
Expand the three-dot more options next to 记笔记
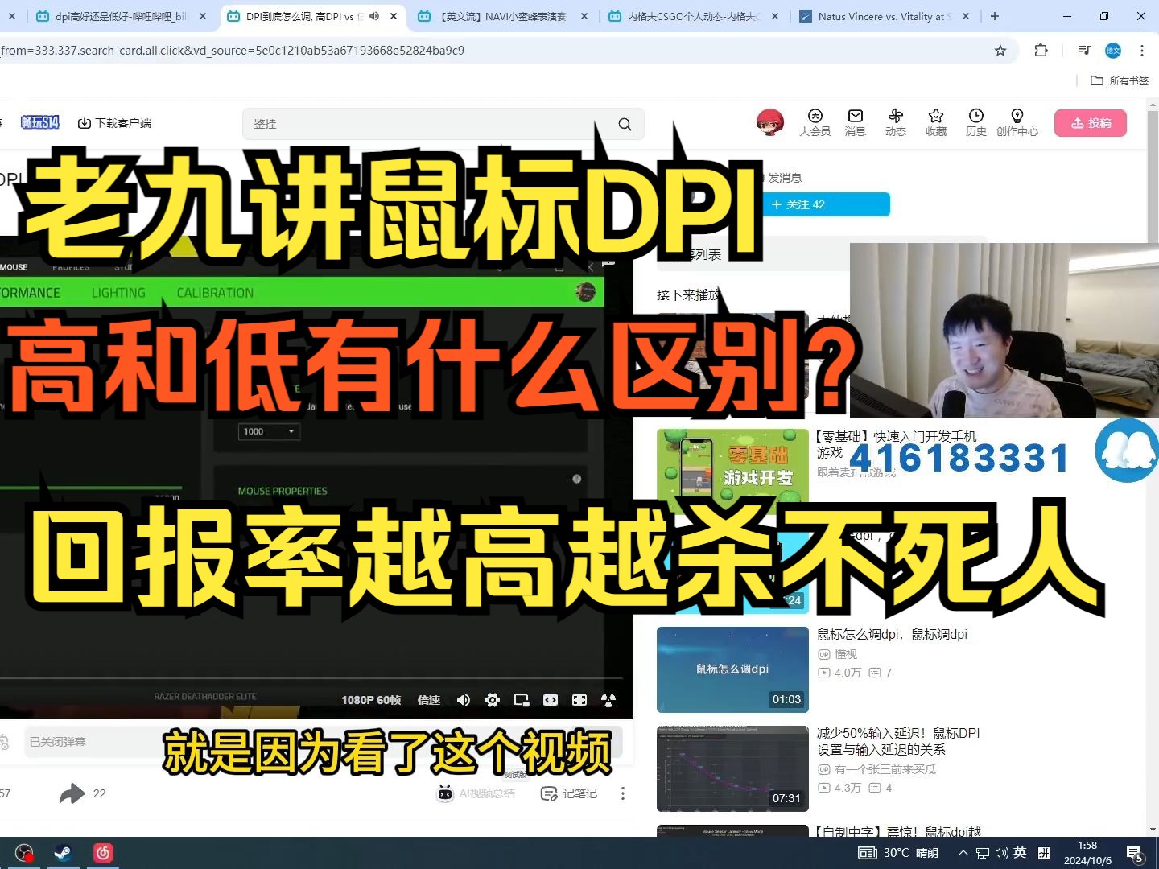click(x=623, y=793)
